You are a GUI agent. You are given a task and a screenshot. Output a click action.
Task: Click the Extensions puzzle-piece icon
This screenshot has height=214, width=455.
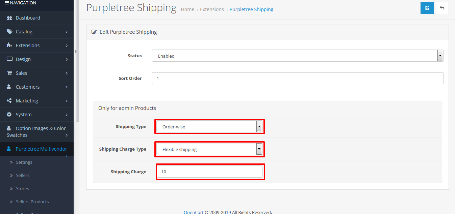point(9,45)
